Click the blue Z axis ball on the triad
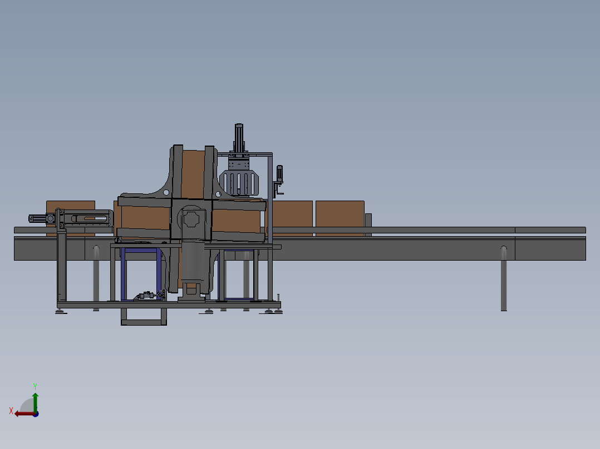Screen dimensions: 600x449 (36, 414)
